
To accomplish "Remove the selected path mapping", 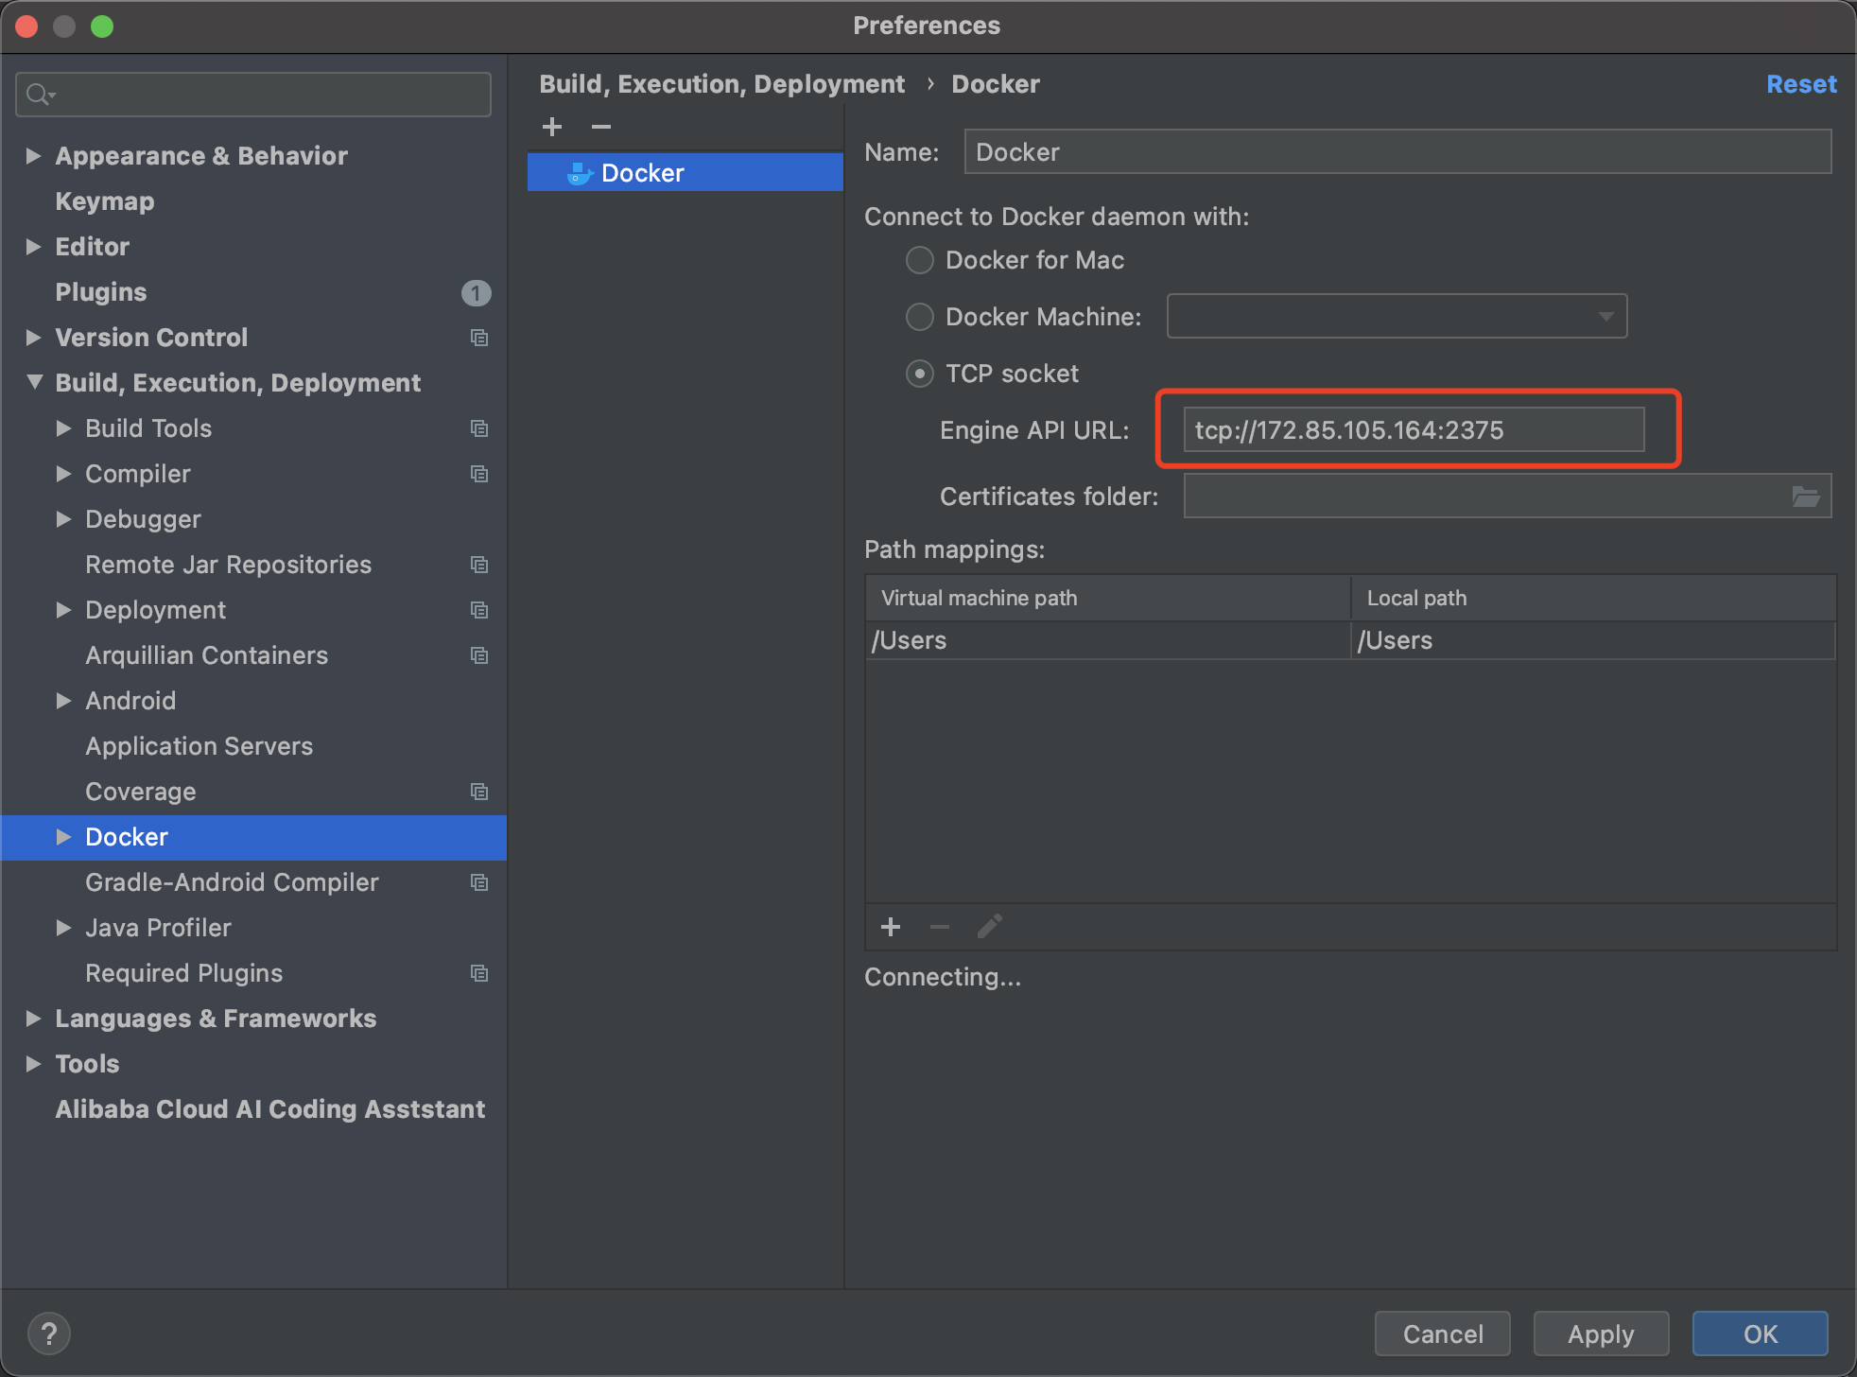I will pos(940,927).
